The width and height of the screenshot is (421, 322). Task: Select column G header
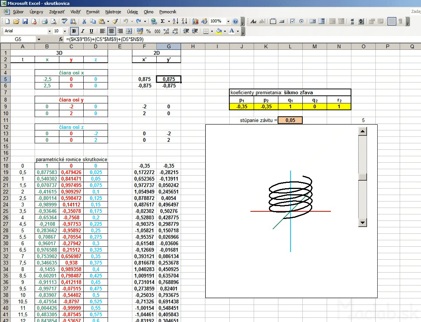(168, 46)
